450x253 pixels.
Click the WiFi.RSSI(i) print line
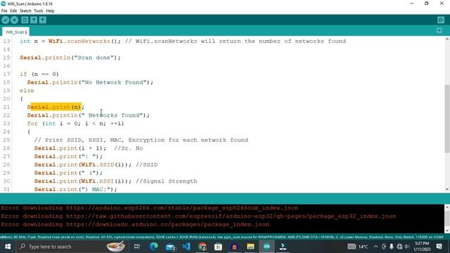click(x=83, y=181)
